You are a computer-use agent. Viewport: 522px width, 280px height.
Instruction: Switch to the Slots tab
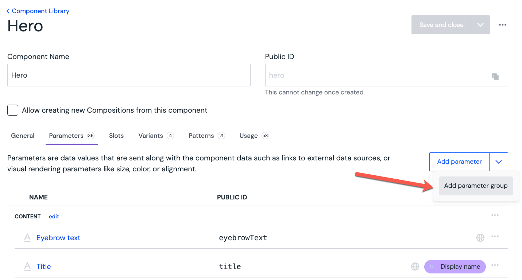click(116, 136)
